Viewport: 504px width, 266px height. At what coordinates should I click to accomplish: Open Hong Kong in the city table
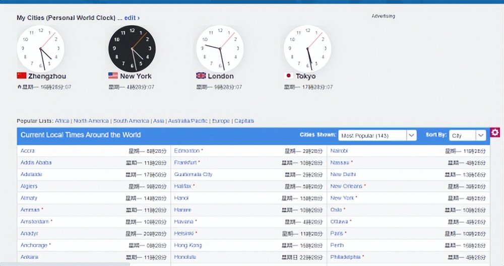click(187, 245)
